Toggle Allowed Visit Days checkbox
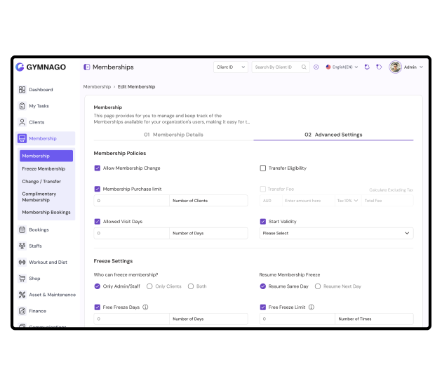 98,221
